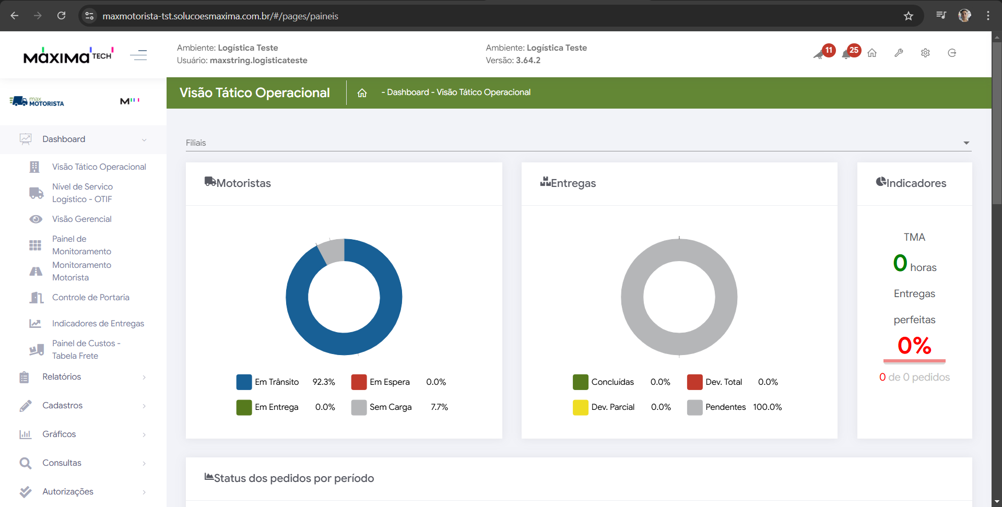Expand the Cadastros menu

click(84, 406)
